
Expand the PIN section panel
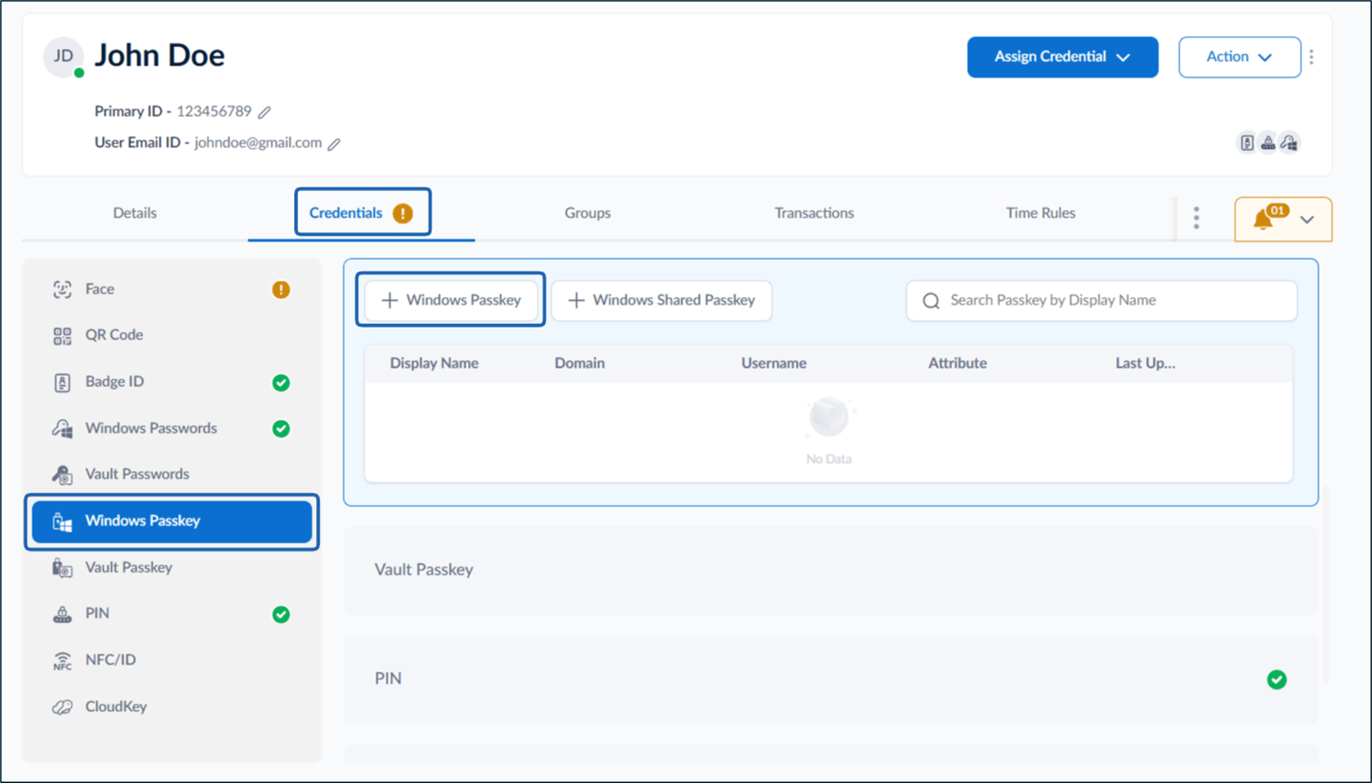tap(831, 679)
